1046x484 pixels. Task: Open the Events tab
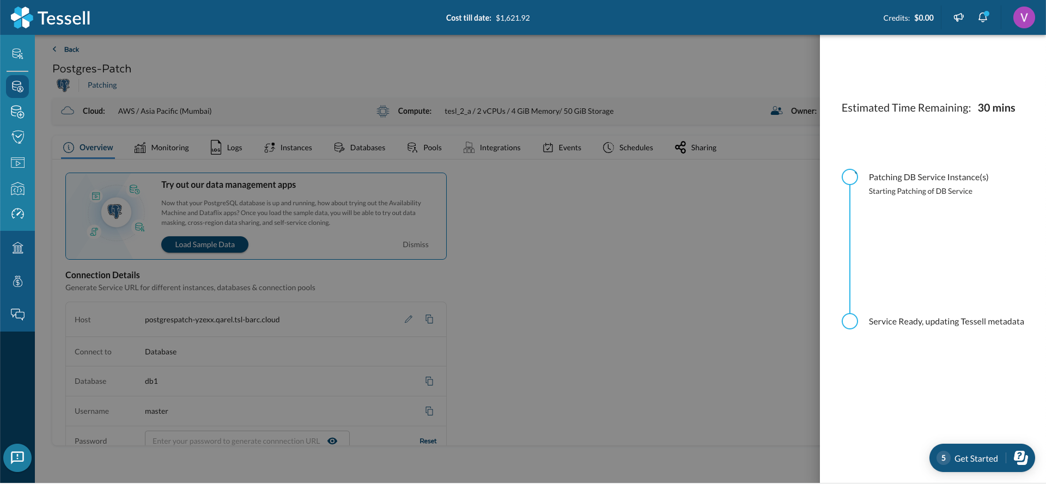click(562, 148)
